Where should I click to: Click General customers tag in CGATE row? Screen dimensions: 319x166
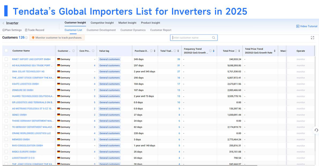point(109,84)
